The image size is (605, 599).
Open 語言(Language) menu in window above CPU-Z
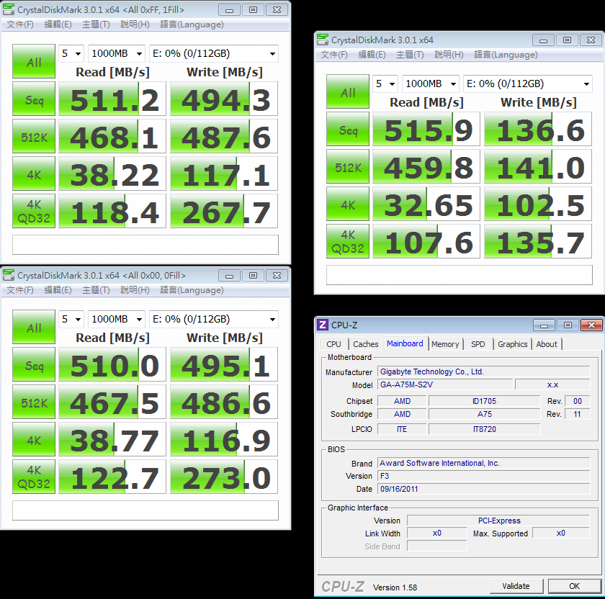point(506,55)
